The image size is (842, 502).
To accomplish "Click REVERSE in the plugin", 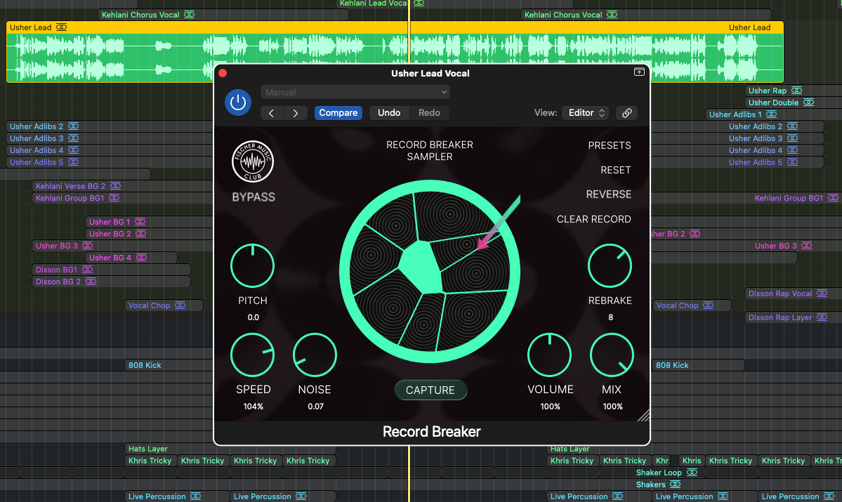I will pyautogui.click(x=608, y=194).
